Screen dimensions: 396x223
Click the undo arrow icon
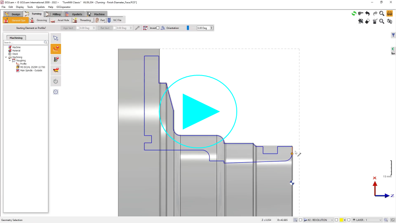point(368,14)
